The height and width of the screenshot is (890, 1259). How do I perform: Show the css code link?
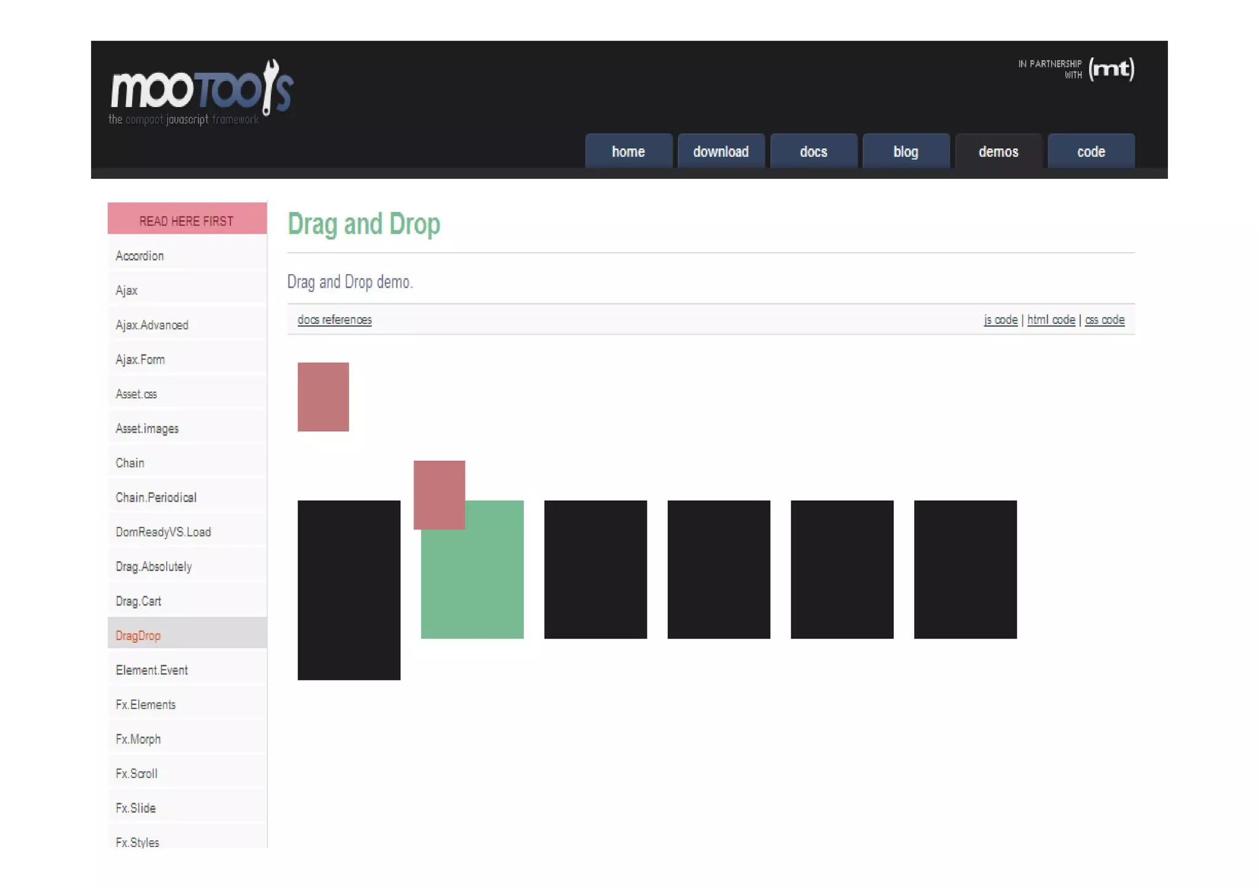[1104, 320]
